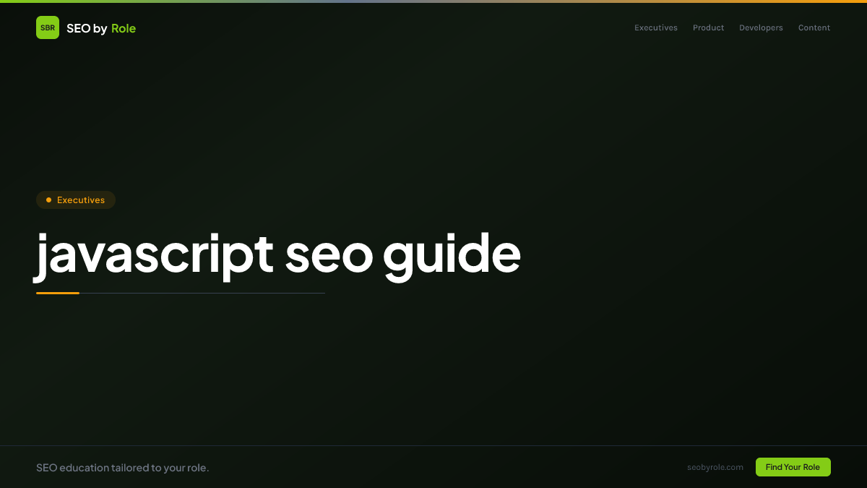The width and height of the screenshot is (867, 488).
Task: Click the thin gray line beside the orange accent
Action: click(202, 293)
